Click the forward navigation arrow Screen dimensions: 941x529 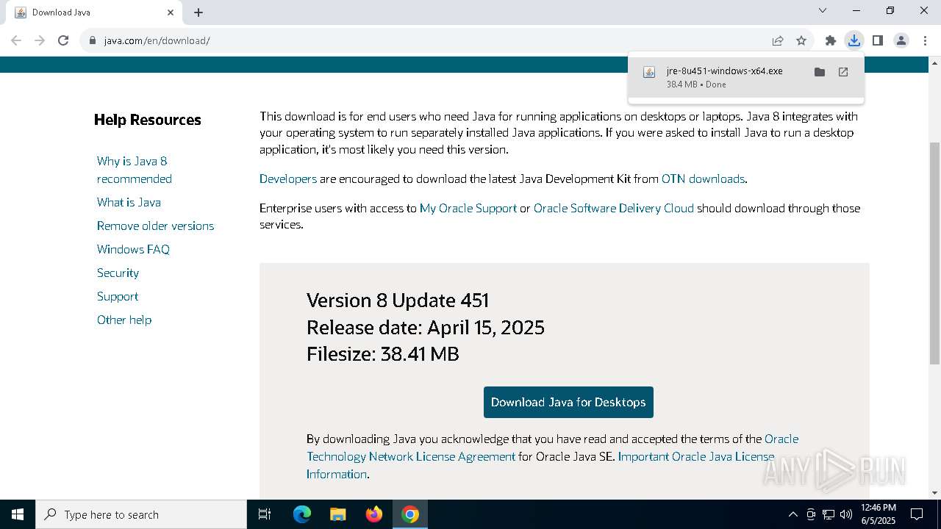click(x=40, y=40)
